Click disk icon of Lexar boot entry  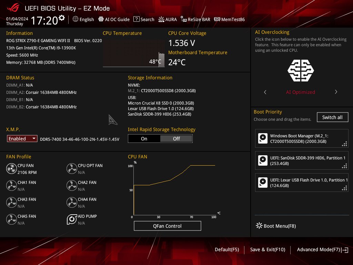(x=263, y=183)
